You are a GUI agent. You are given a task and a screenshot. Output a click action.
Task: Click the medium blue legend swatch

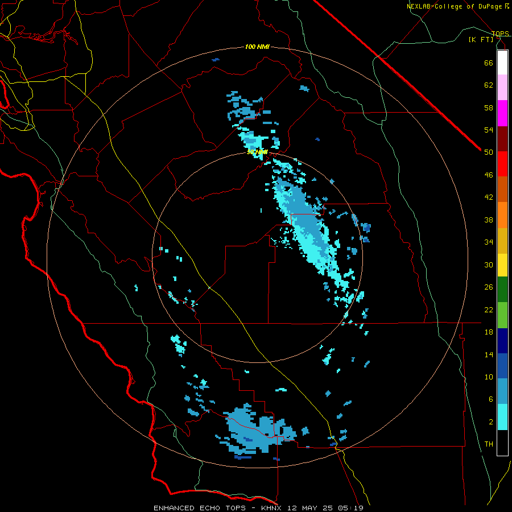tap(502, 366)
